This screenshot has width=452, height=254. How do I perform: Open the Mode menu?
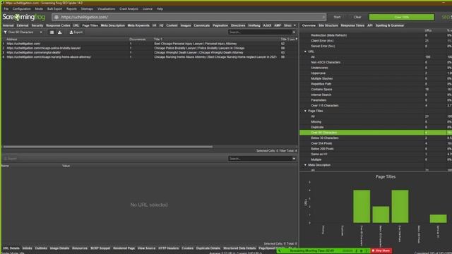[39, 9]
